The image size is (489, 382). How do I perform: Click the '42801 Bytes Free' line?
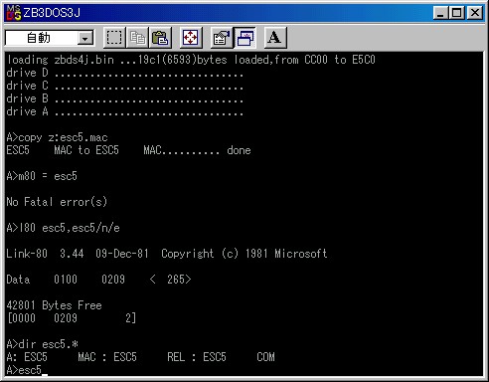click(x=54, y=305)
